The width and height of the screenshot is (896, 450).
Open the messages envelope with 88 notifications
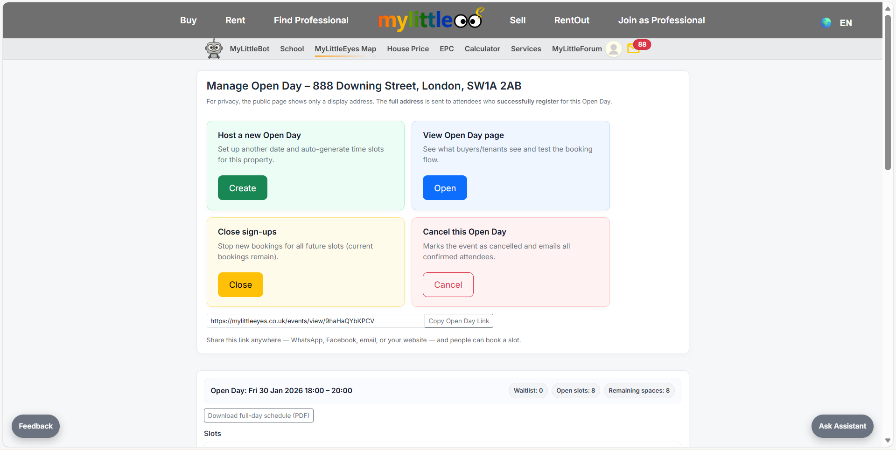[633, 48]
